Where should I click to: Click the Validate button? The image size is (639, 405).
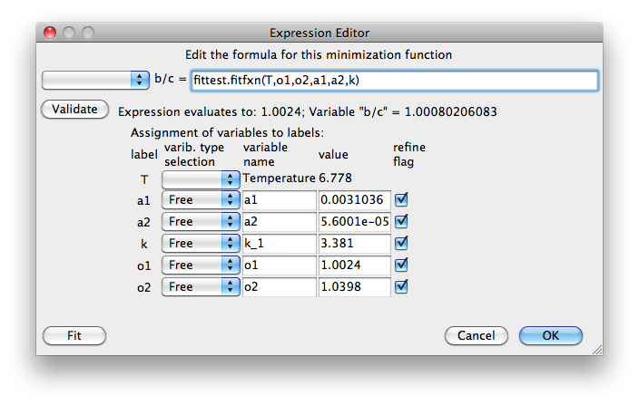pos(75,110)
